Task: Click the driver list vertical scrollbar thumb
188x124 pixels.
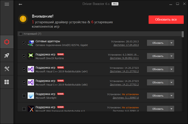Action: pyautogui.click(x=183, y=34)
